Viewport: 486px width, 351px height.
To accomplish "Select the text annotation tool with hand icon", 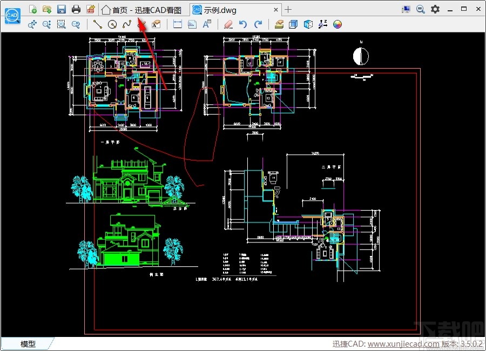I will 156,24.
